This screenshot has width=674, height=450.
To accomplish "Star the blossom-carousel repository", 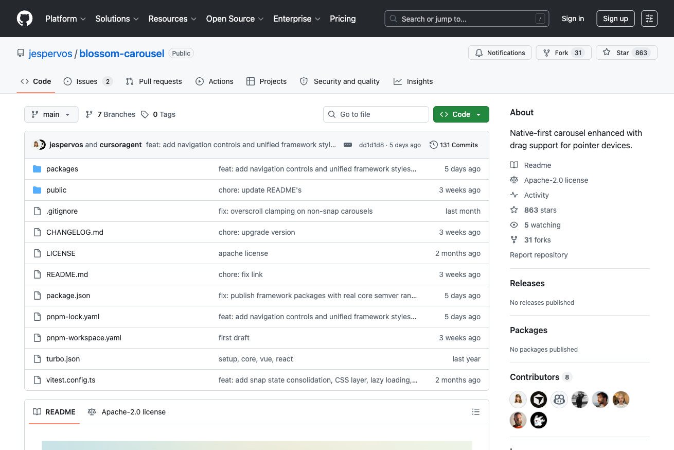I will click(x=626, y=53).
